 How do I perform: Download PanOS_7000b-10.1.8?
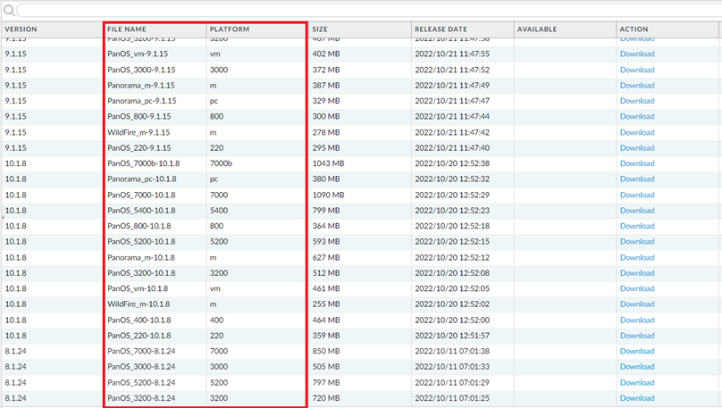tap(637, 163)
